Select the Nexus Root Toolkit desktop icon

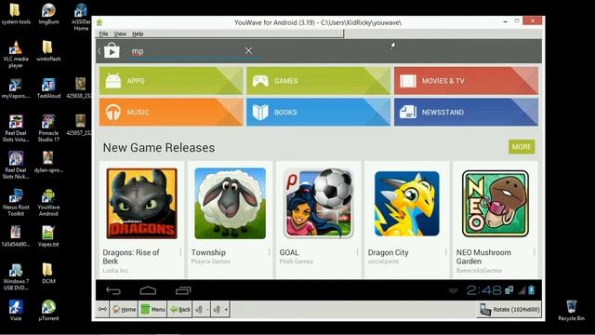pyautogui.click(x=16, y=203)
